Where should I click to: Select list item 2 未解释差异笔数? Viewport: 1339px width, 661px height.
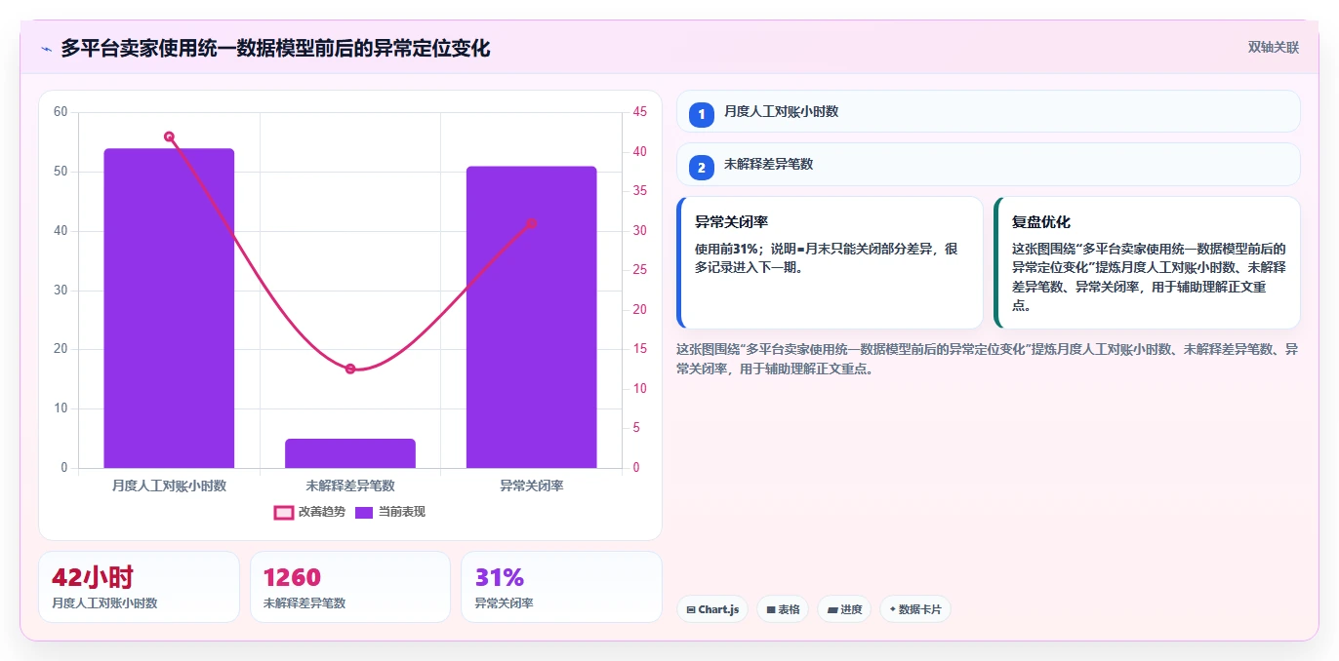(988, 164)
